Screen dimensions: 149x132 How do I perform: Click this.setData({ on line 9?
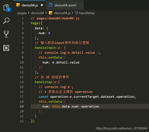point(52,58)
